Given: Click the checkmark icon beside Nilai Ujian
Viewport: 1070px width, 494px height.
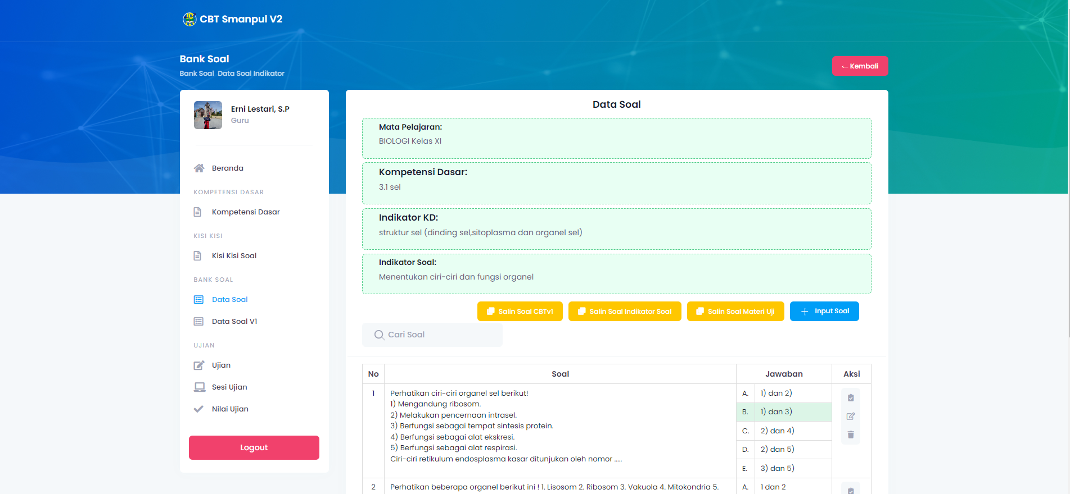Looking at the screenshot, I should click(x=198, y=409).
